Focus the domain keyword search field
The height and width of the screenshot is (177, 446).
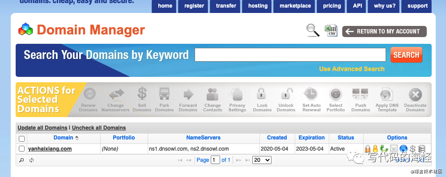point(290,55)
